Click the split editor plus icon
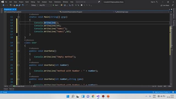 click(x=171, y=12)
